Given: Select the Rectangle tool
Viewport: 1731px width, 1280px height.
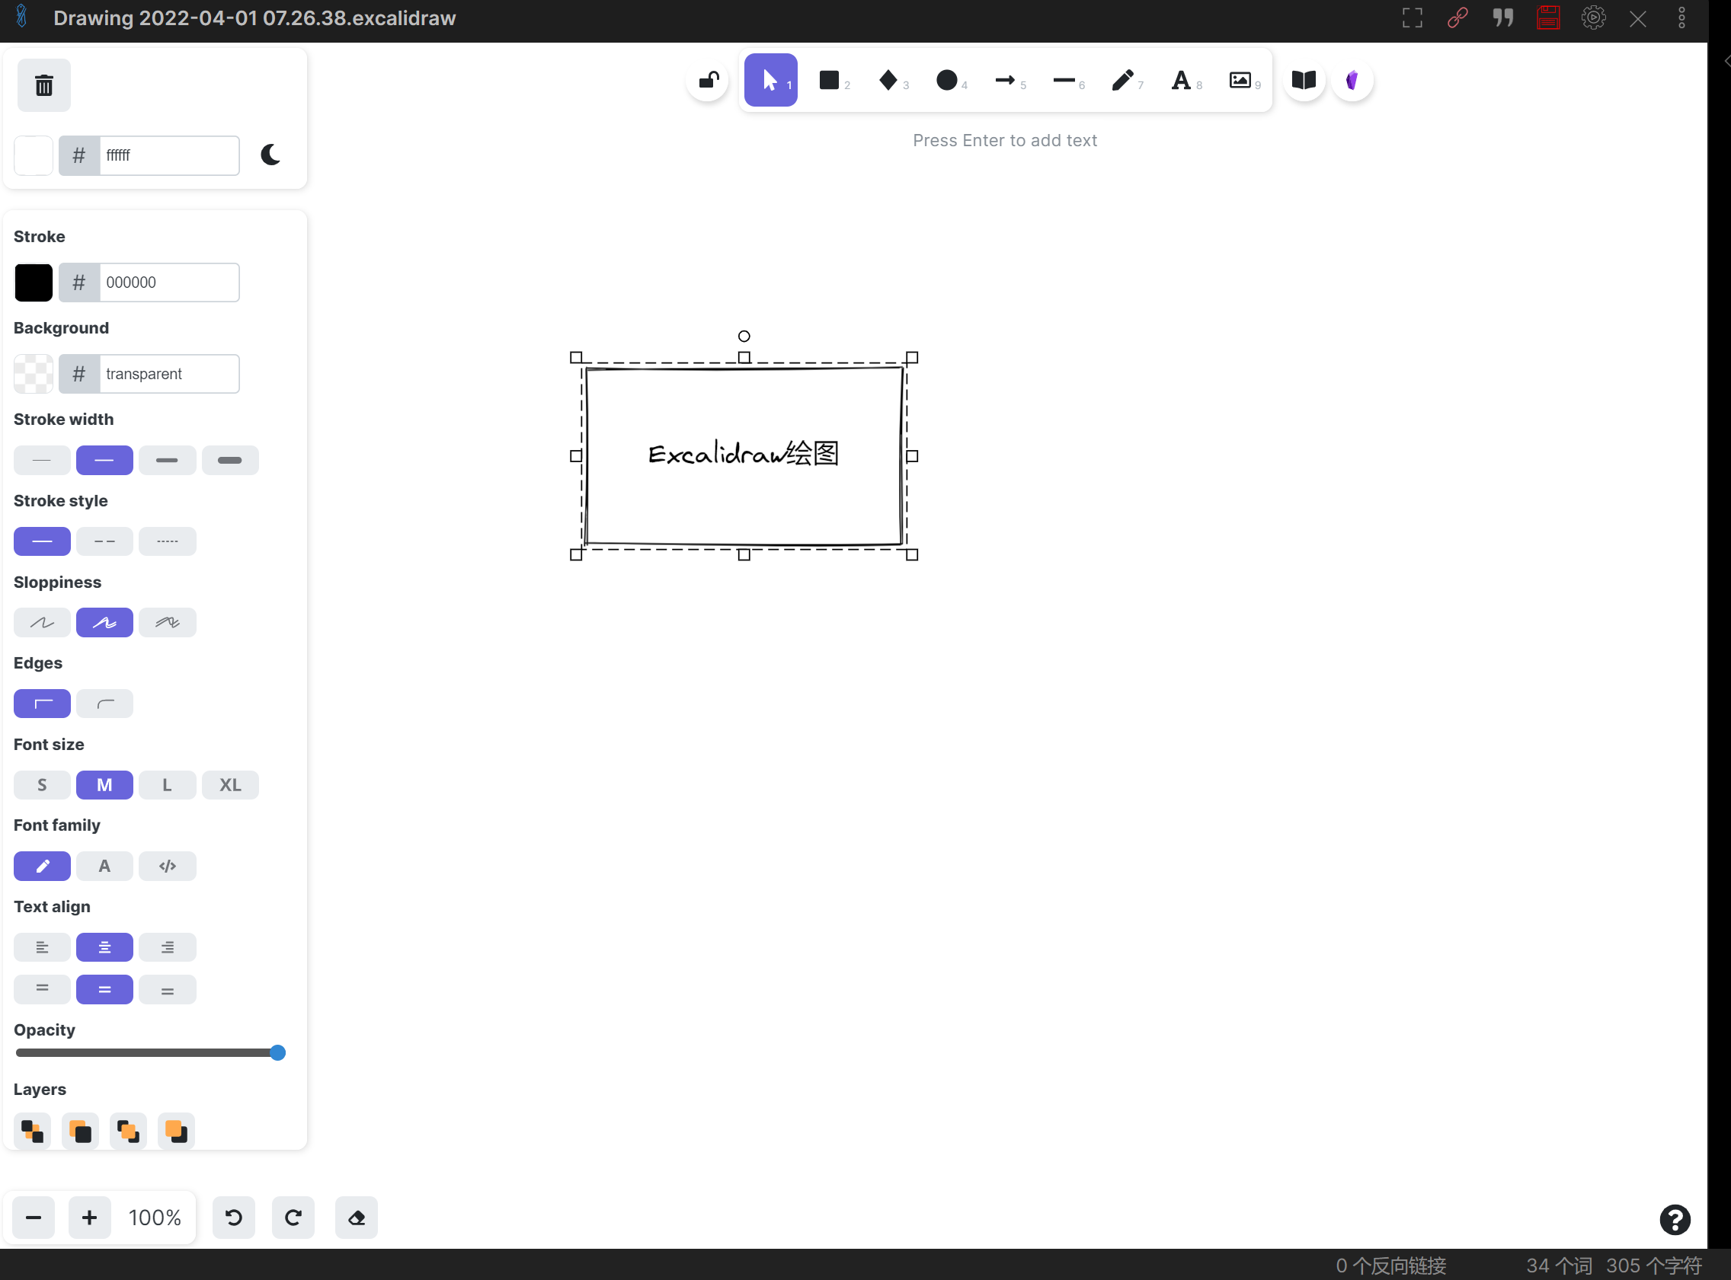Looking at the screenshot, I should 829,80.
